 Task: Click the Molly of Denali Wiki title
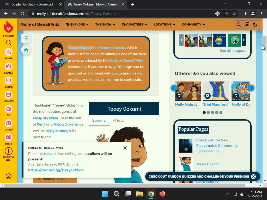pyautogui.click(x=40, y=24)
